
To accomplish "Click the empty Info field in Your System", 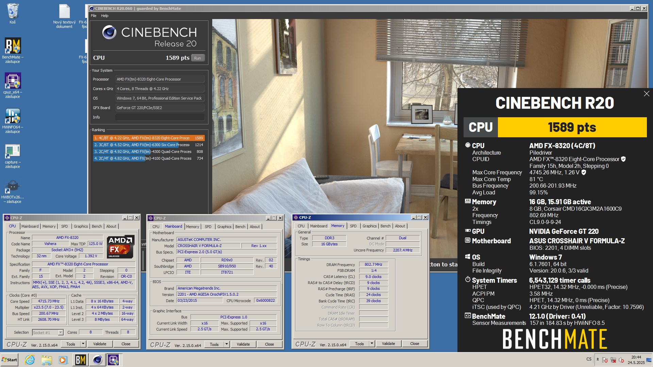I will pos(160,117).
